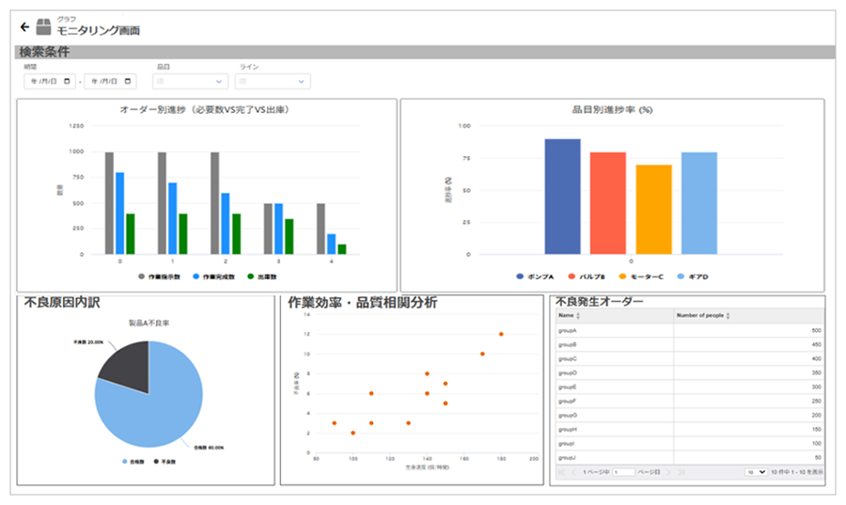Click the page number input field

(623, 471)
